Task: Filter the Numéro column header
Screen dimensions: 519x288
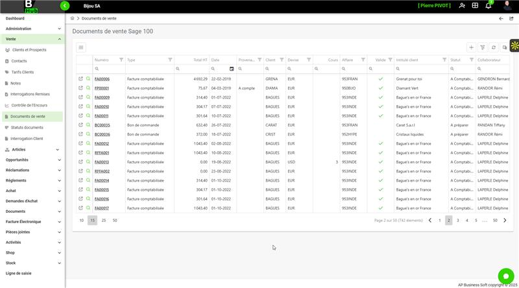Action: (121, 60)
